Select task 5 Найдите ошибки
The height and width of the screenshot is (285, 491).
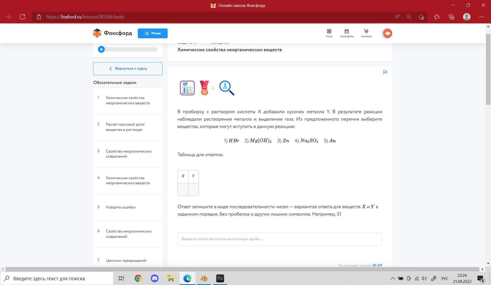128,207
